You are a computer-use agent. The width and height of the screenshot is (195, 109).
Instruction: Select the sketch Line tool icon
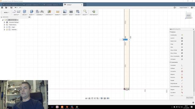pos(14,12)
